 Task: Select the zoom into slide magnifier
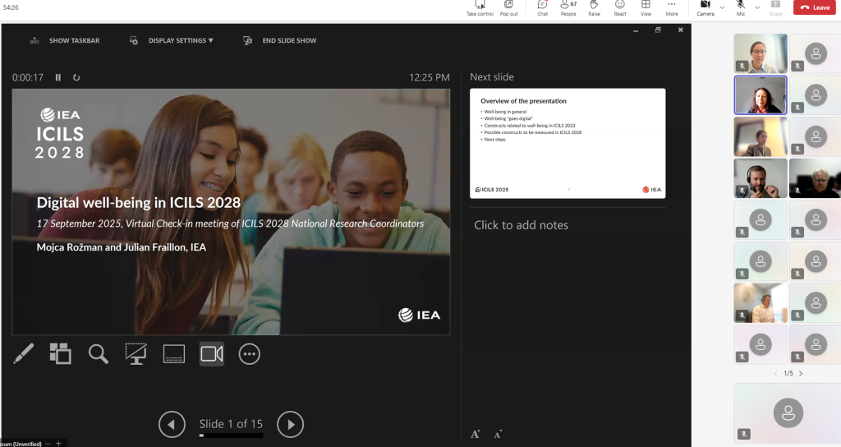click(99, 353)
